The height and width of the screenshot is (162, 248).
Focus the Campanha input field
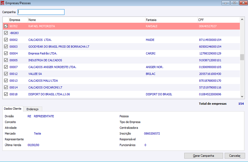(41, 12)
